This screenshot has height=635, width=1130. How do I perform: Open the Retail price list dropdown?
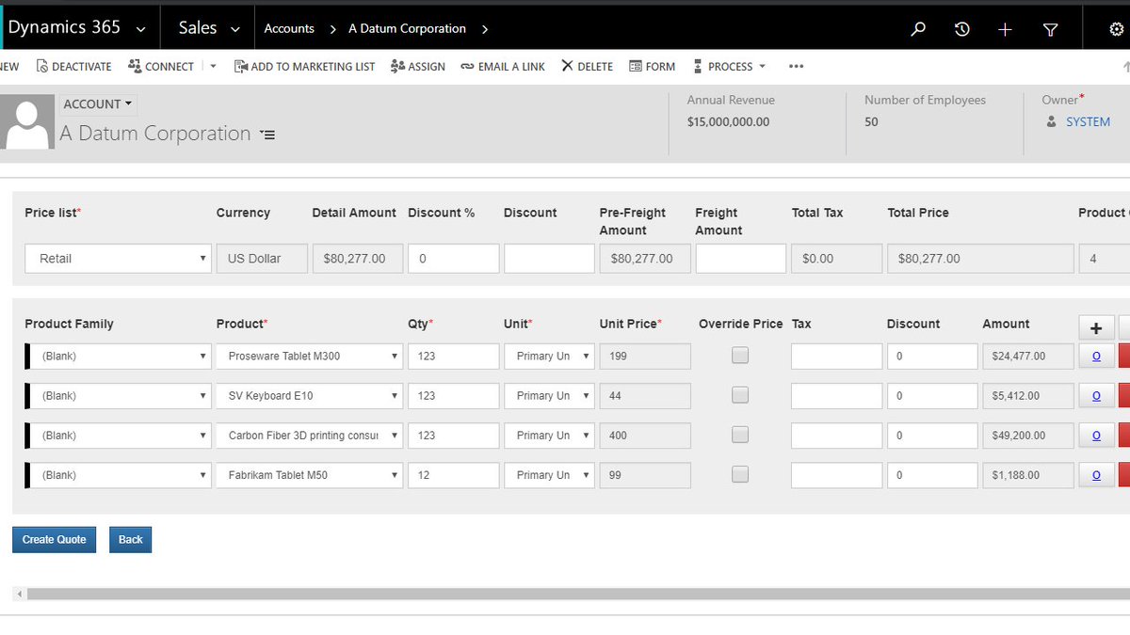[x=118, y=259]
